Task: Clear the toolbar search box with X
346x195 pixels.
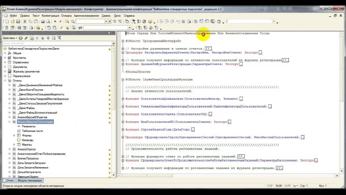Action: click(110, 22)
